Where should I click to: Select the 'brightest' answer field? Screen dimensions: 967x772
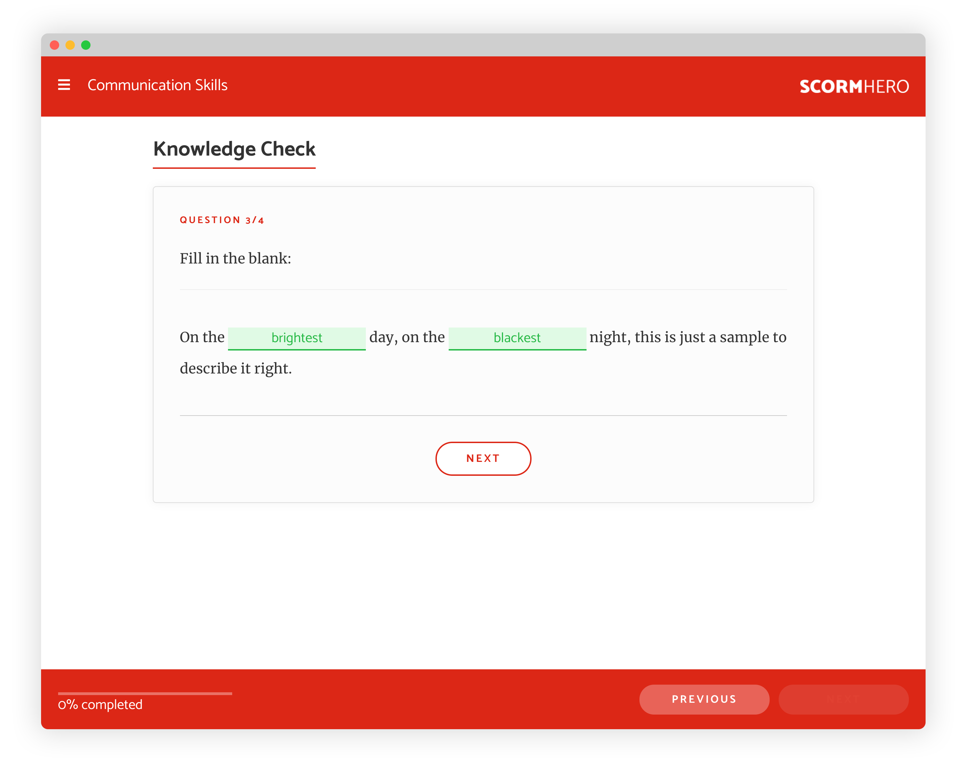(x=297, y=338)
